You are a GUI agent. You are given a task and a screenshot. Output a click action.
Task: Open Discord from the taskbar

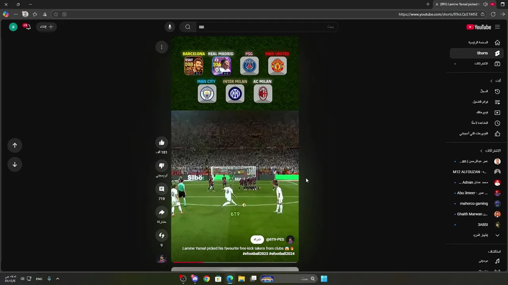[x=194, y=279]
